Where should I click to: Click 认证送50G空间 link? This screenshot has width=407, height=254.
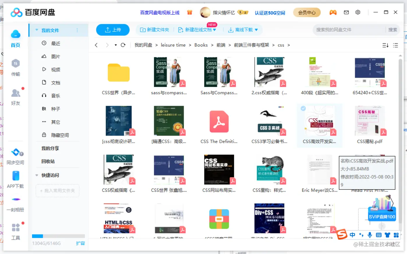(x=270, y=13)
